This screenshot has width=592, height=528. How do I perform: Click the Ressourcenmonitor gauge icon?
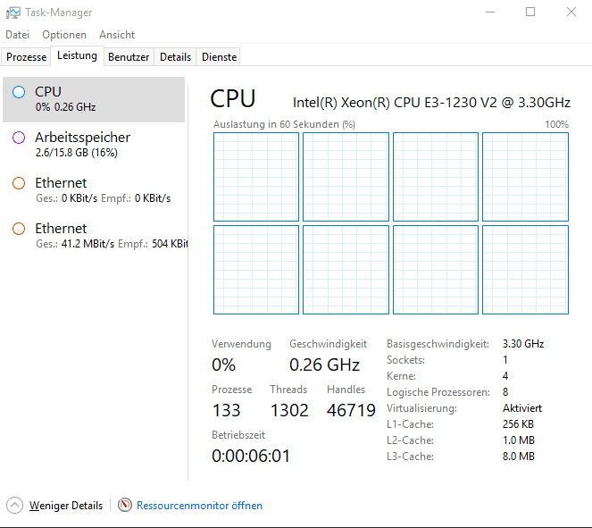[125, 506]
